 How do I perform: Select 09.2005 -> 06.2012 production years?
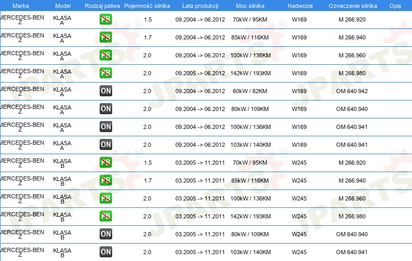pos(200,73)
